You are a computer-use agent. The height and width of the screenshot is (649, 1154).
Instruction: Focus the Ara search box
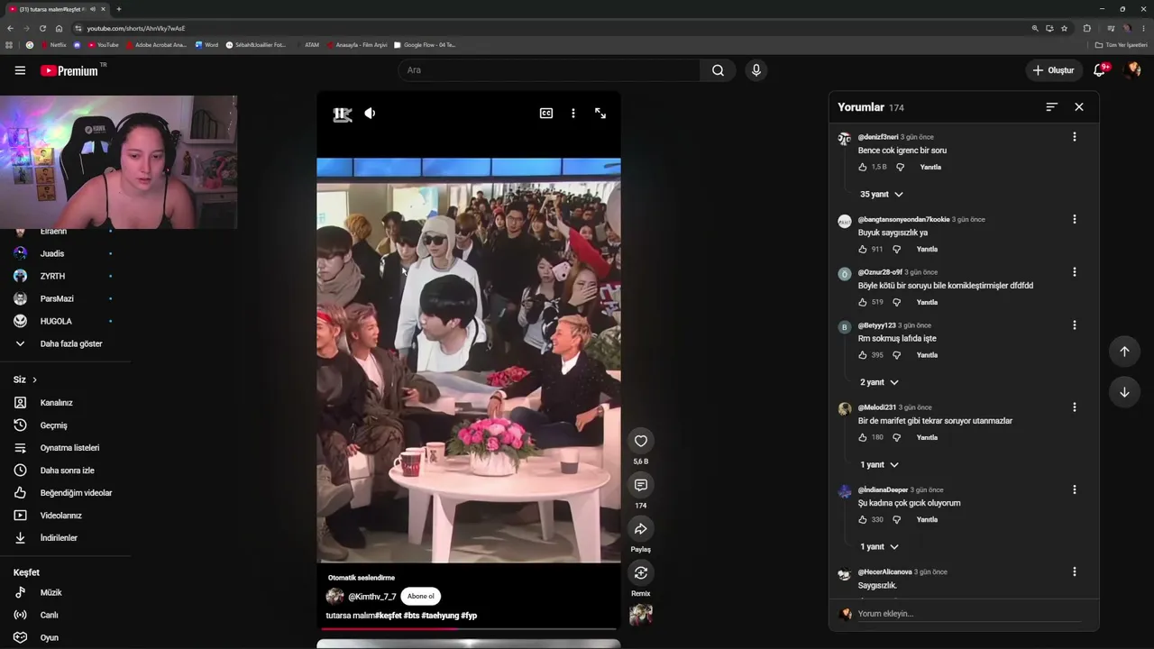tap(548, 70)
